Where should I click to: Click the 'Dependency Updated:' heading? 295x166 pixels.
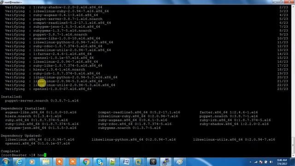(21, 136)
